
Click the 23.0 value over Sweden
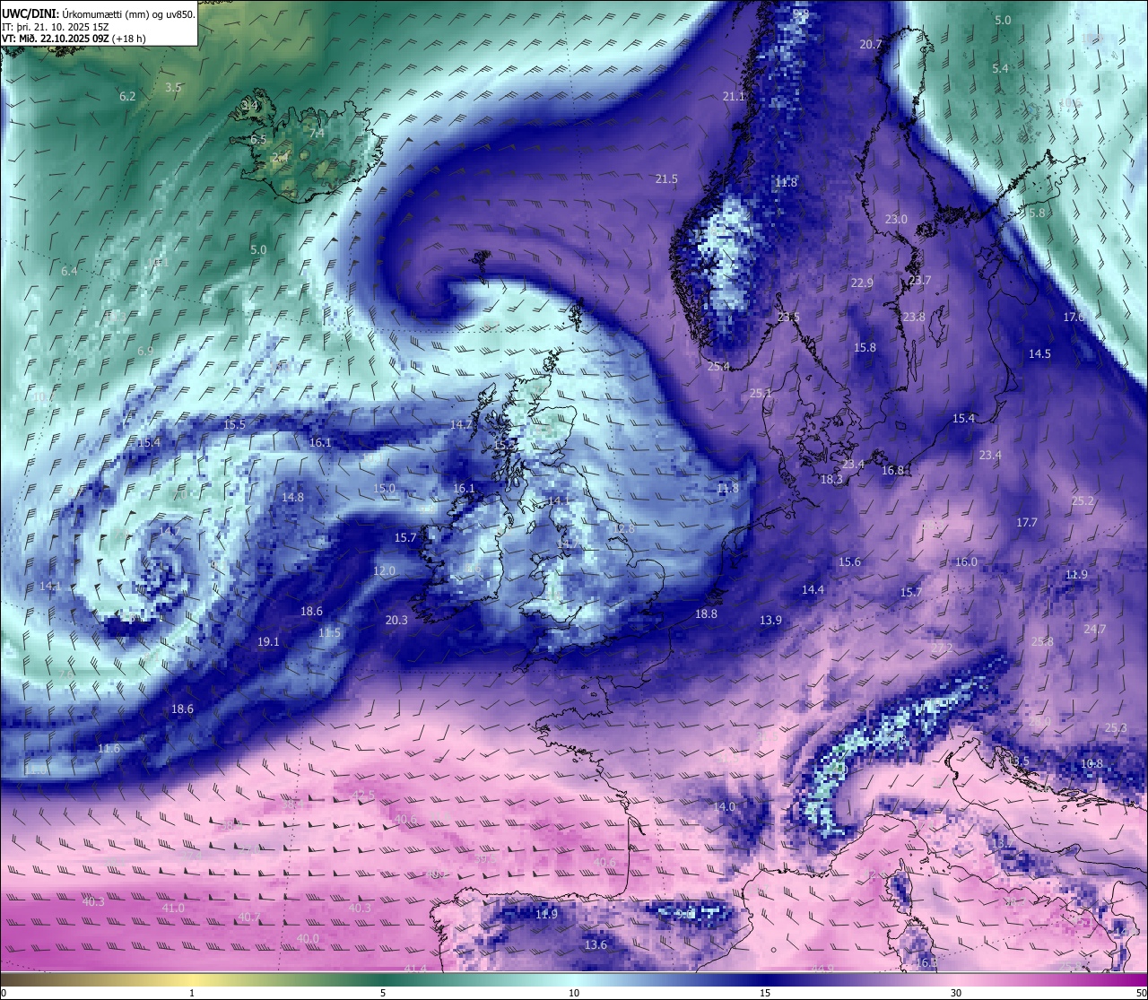(896, 219)
